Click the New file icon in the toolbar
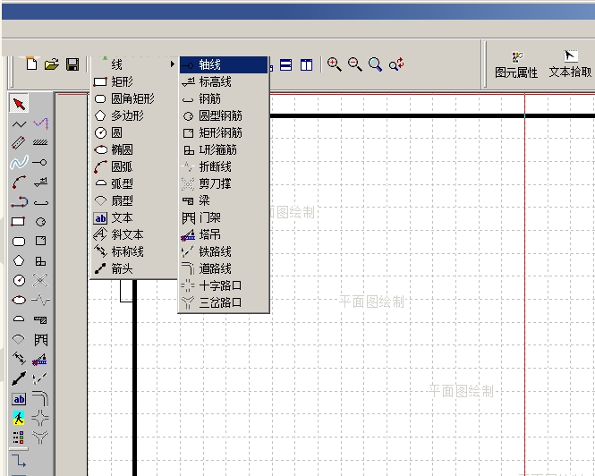Viewport: 595px width, 476px height. (x=33, y=64)
